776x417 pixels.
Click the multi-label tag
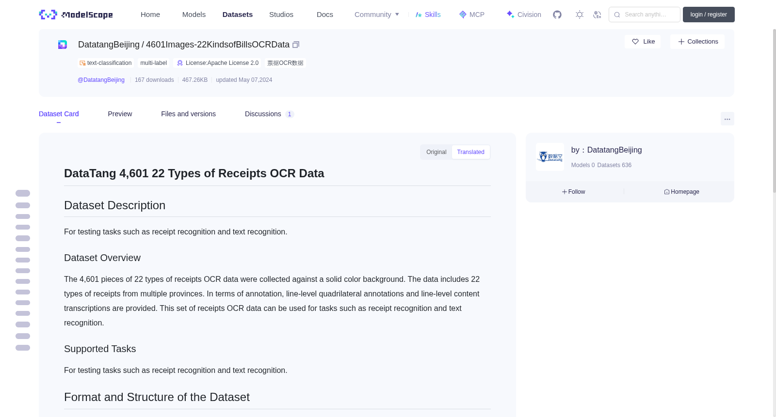coord(154,63)
